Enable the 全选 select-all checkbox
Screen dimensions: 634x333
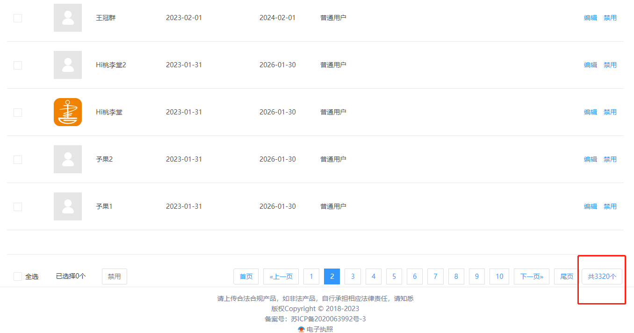18,276
